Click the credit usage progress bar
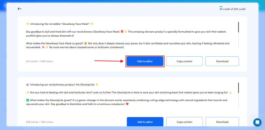The height and width of the screenshot is (130, 265). (233, 6)
